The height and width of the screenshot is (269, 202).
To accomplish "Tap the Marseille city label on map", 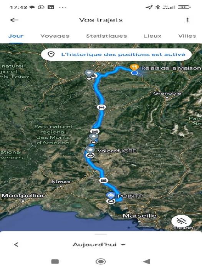I will click(140, 216).
